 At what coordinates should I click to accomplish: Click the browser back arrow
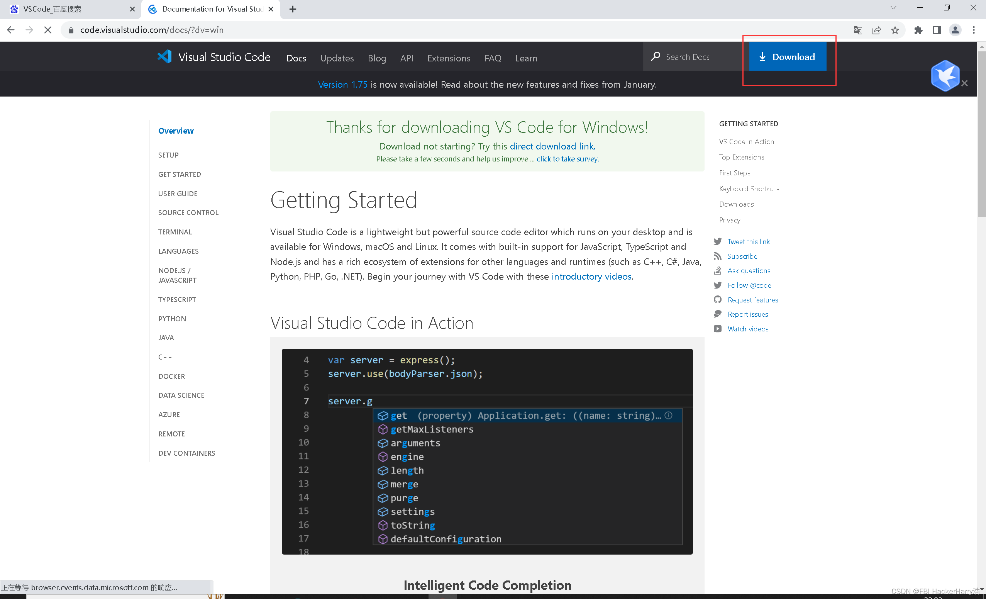tap(11, 30)
